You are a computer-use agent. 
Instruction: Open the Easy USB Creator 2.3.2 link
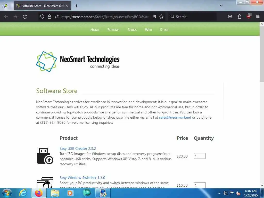78,148
